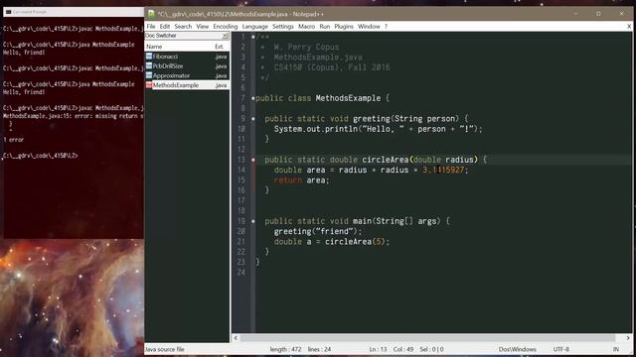Click 'System.out.println' on line 10

[315, 129]
